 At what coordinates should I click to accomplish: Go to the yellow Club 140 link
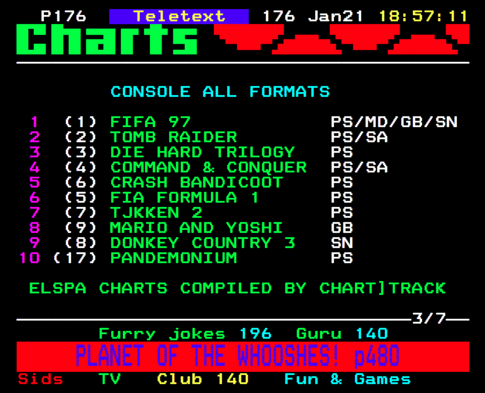[202, 379]
